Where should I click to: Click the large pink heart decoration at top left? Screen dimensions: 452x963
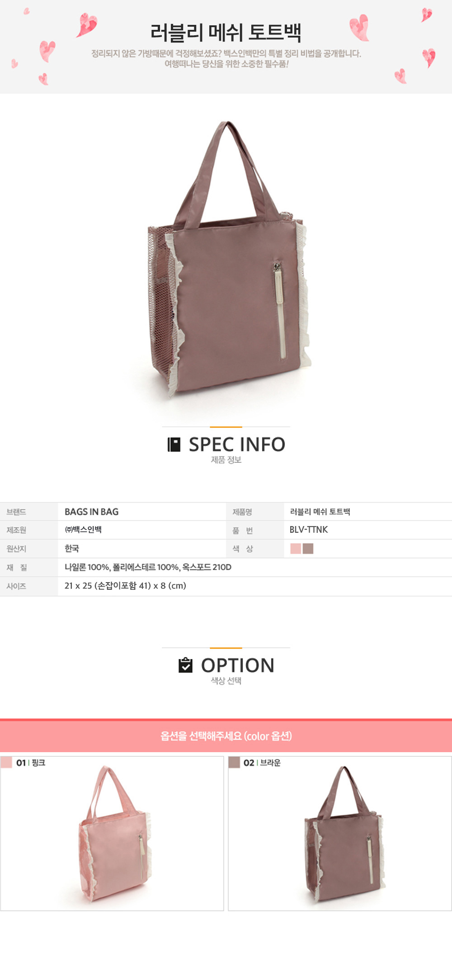pos(86,24)
